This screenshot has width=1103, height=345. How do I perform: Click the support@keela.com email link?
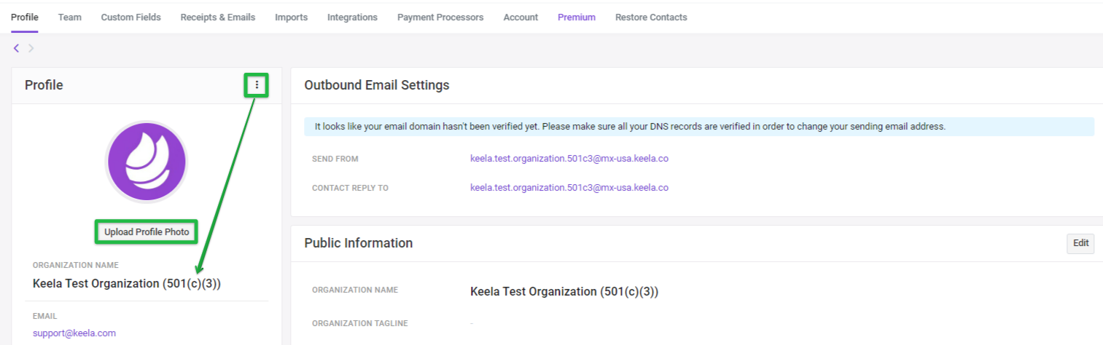coord(74,333)
